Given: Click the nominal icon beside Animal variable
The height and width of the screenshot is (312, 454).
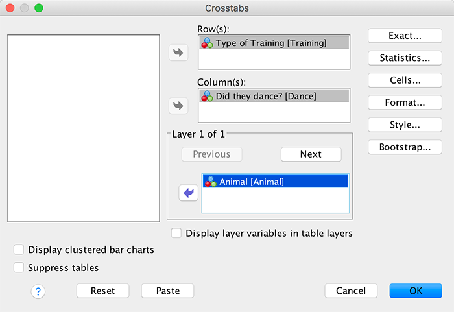Looking at the screenshot, I should (211, 182).
